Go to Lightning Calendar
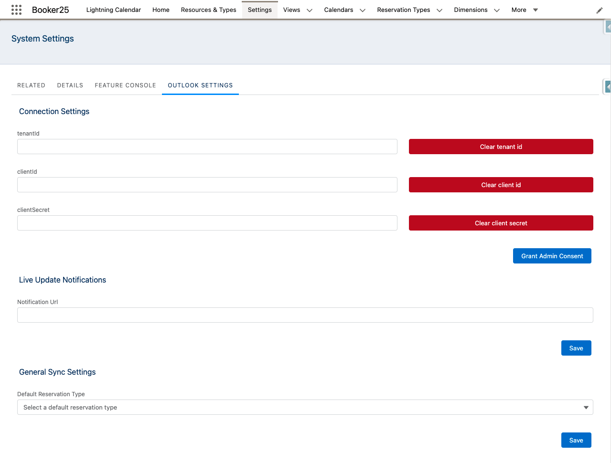This screenshot has width=611, height=463. pos(113,10)
